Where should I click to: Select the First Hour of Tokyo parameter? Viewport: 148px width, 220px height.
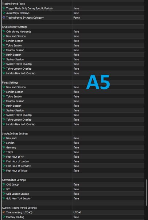(x=17, y=170)
